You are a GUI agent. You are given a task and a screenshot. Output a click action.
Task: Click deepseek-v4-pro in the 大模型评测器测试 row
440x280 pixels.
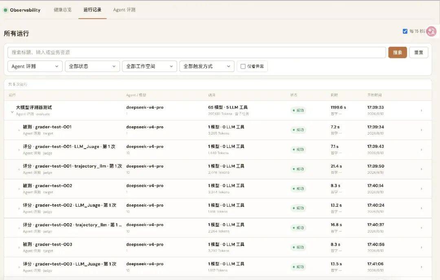145,107
